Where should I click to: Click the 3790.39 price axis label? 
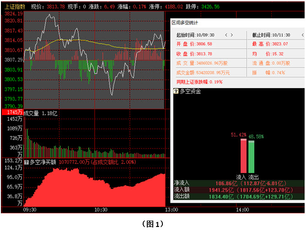tap(13, 106)
